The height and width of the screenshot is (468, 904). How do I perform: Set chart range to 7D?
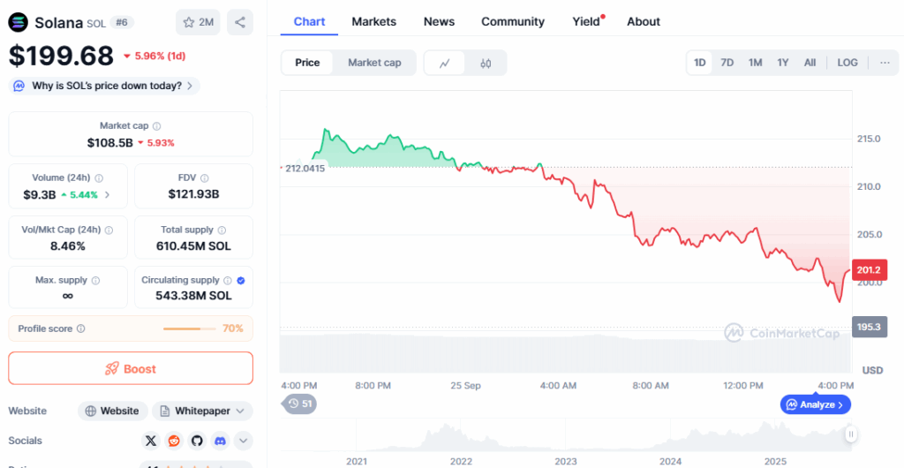pos(727,63)
